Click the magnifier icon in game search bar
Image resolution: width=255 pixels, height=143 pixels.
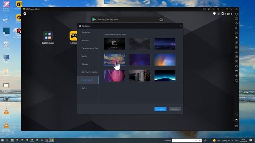tap(161, 19)
